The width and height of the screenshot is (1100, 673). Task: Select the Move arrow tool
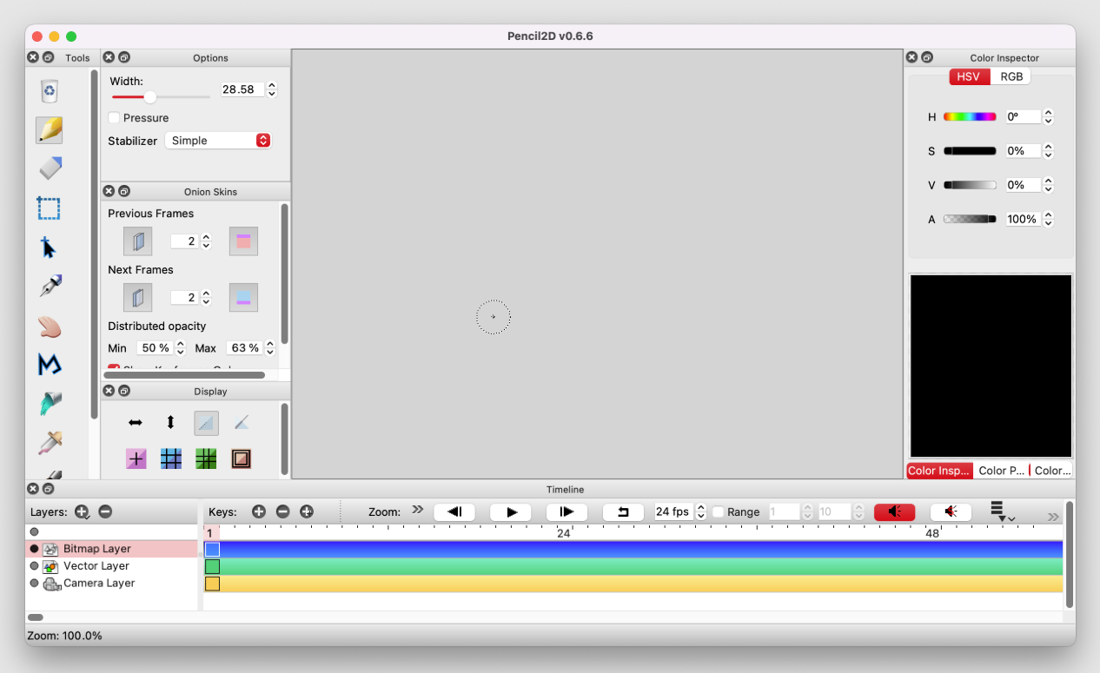point(49,247)
